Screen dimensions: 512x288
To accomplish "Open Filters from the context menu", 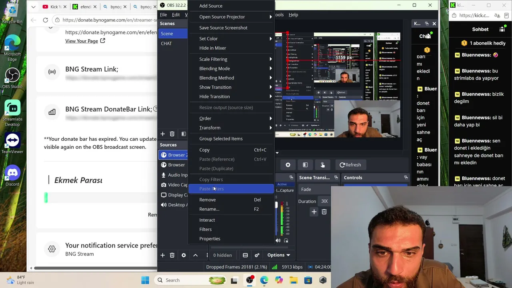I will point(231,229).
